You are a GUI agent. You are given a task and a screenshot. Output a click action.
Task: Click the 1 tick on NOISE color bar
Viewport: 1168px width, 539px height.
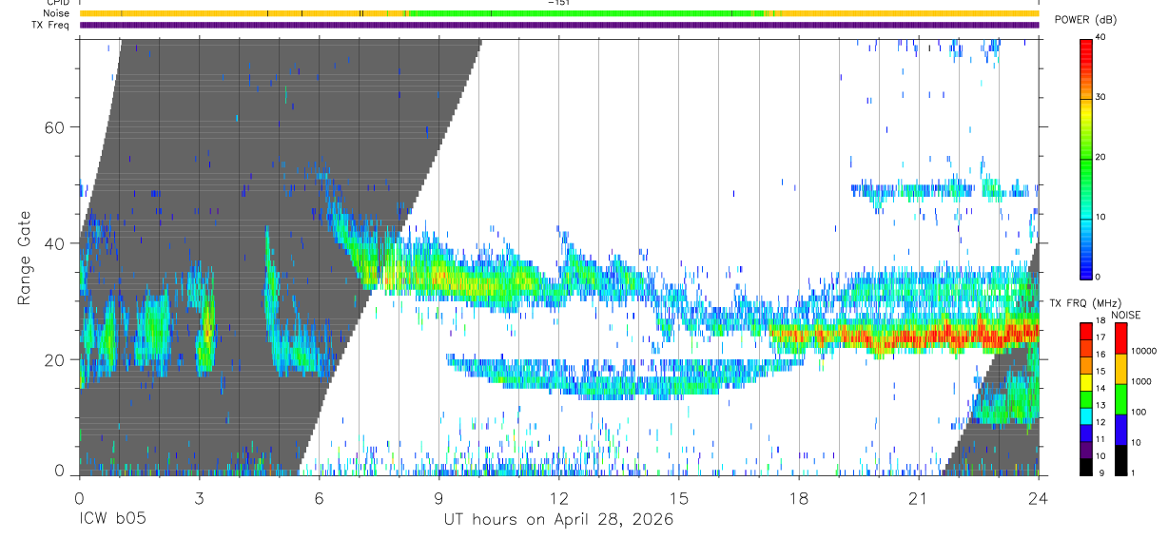(x=1133, y=473)
